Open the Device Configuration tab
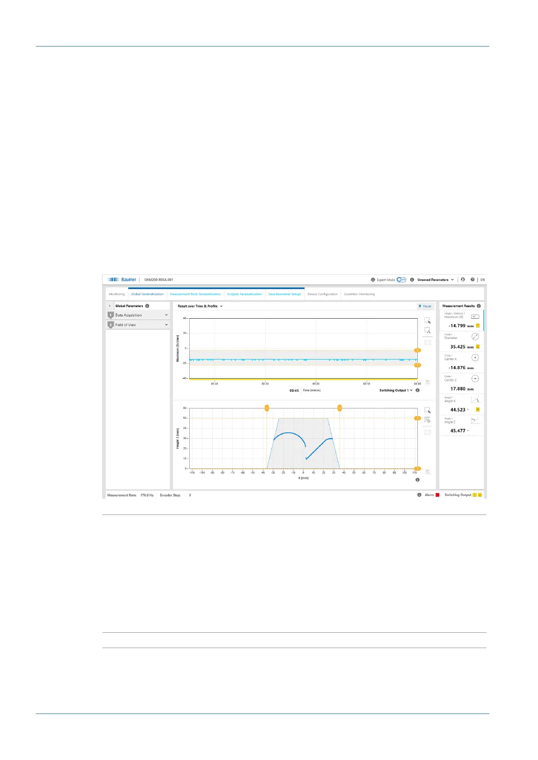The image size is (538, 760). click(323, 294)
